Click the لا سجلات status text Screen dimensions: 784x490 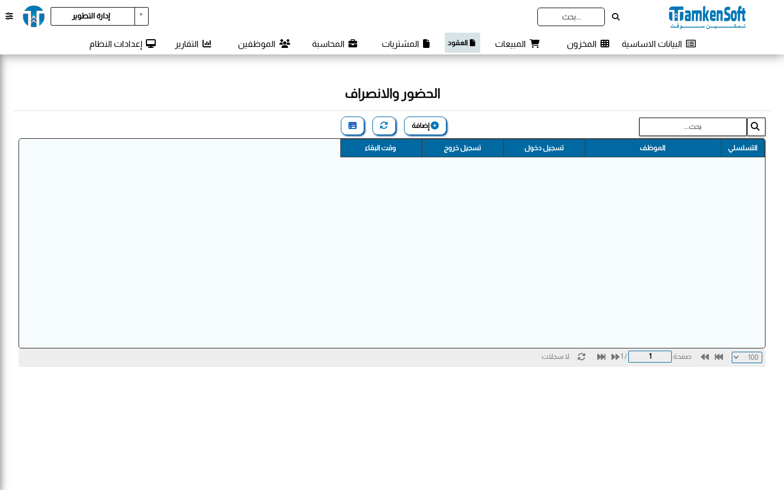coord(555,357)
